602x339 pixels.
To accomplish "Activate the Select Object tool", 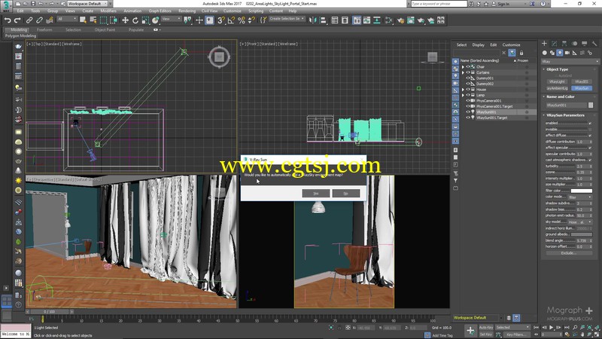I will [83, 20].
